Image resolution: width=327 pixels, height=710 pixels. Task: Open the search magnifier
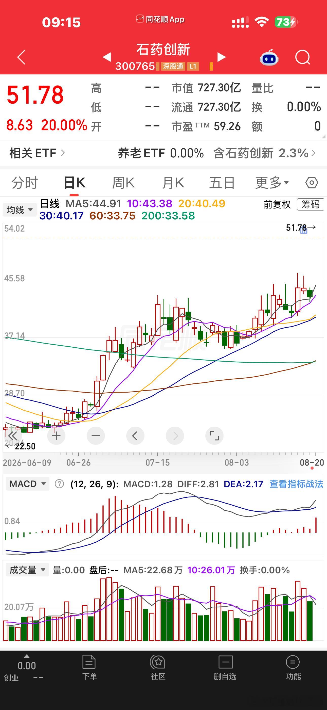point(302,57)
